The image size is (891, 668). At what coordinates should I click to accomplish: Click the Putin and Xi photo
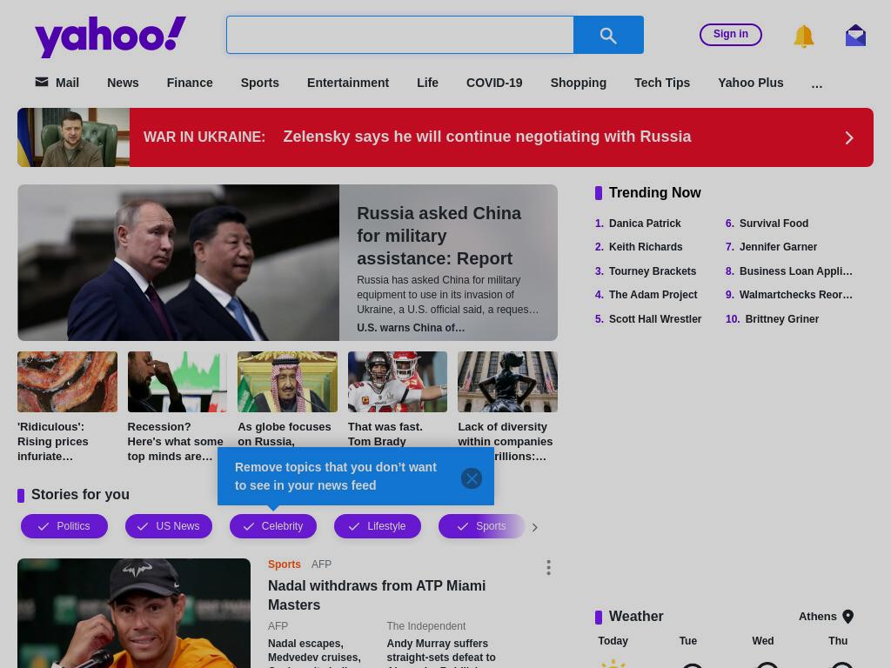click(x=178, y=263)
